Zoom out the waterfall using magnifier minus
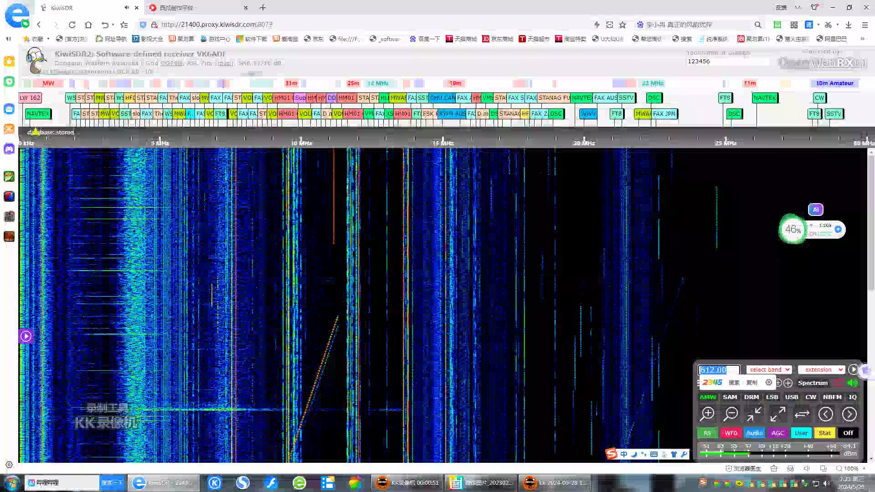 click(731, 414)
